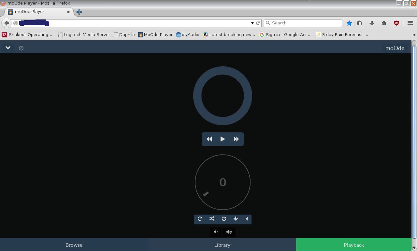Viewport: 417px width, 251px height.
Task: Select the moOde Player Firefox tab
Action: point(39,12)
